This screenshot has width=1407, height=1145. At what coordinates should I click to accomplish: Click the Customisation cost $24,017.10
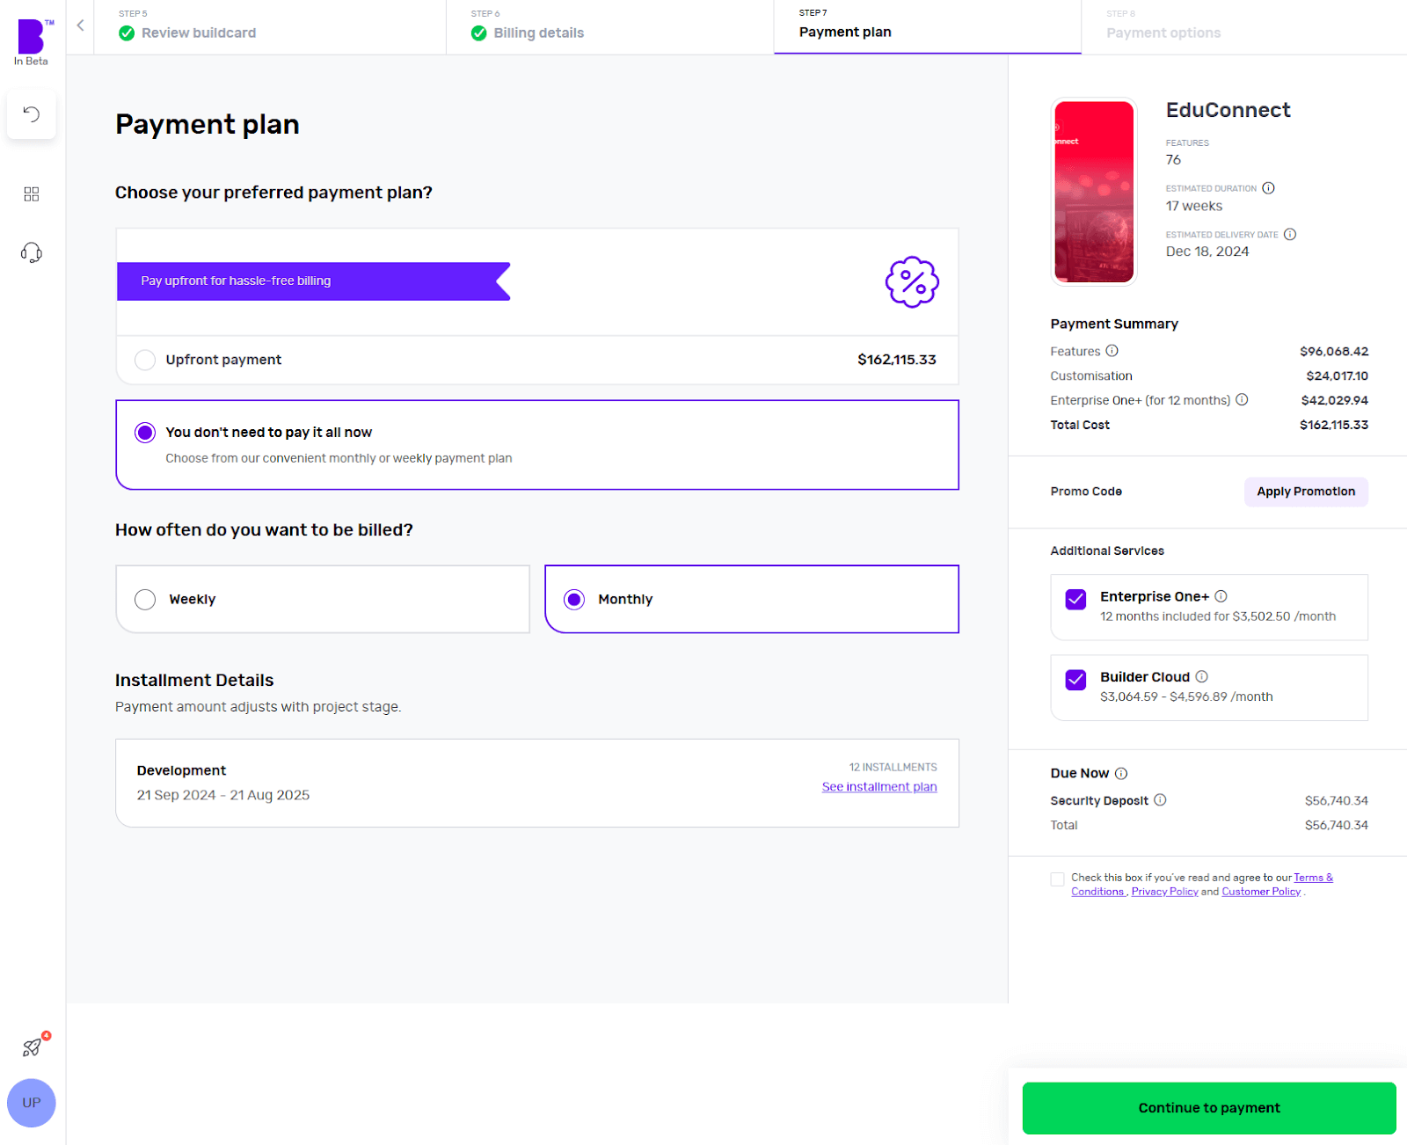tap(1337, 376)
